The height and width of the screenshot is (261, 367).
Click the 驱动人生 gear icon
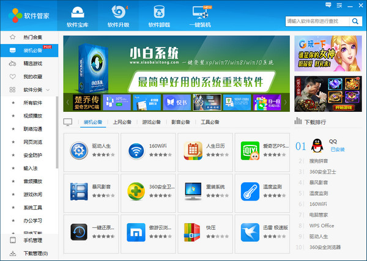79,150
